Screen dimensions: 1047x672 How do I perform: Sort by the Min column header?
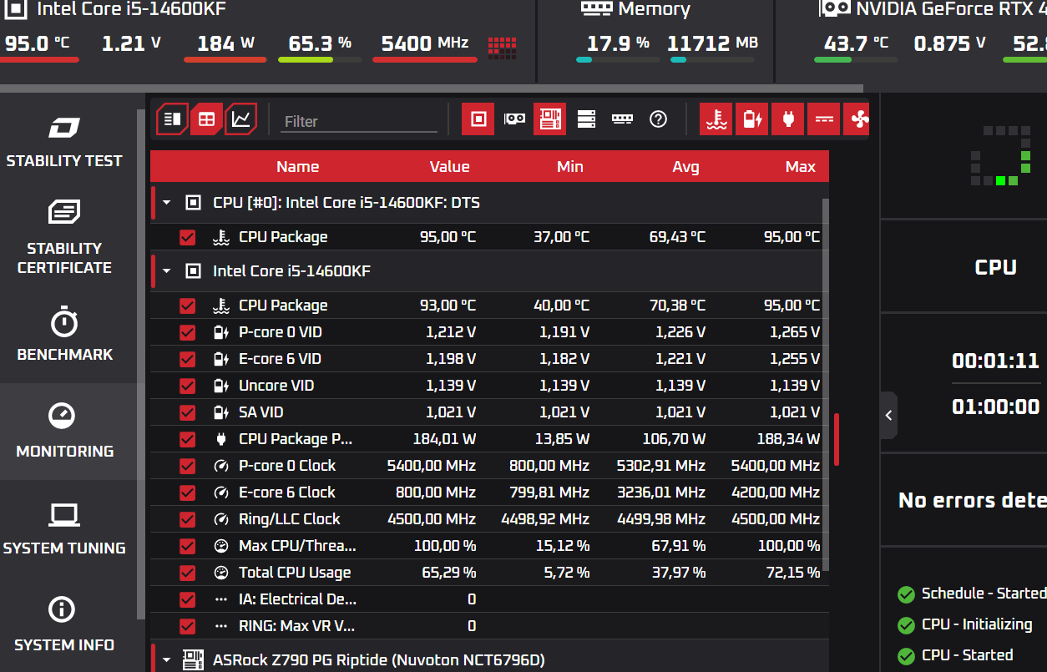[x=570, y=166]
